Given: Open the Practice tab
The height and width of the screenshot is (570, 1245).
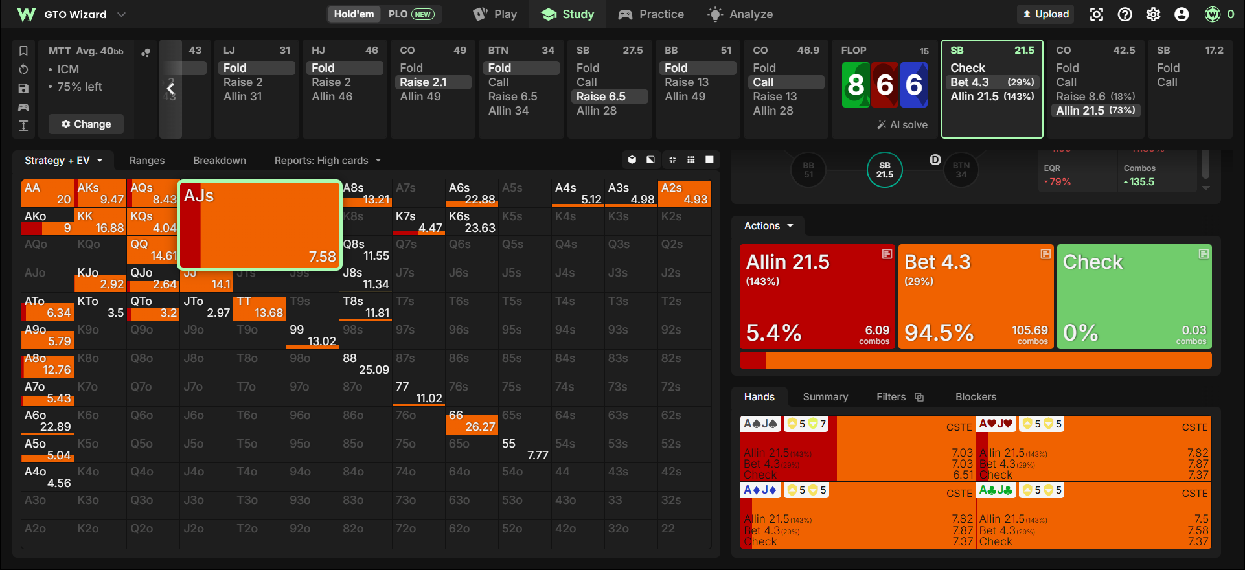Looking at the screenshot, I should point(651,14).
